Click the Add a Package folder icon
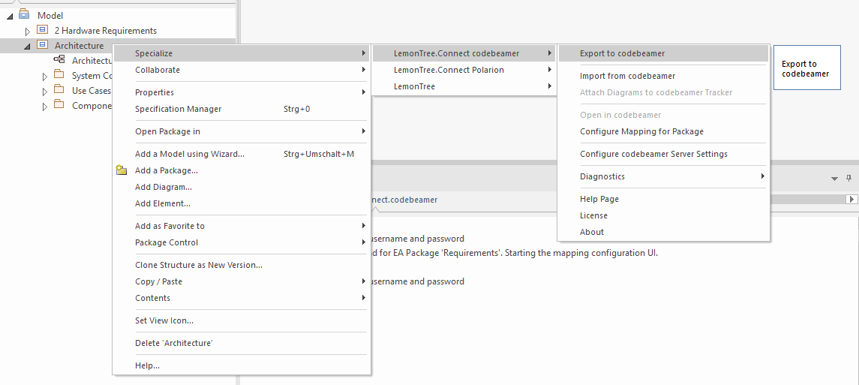The image size is (859, 385). click(122, 170)
